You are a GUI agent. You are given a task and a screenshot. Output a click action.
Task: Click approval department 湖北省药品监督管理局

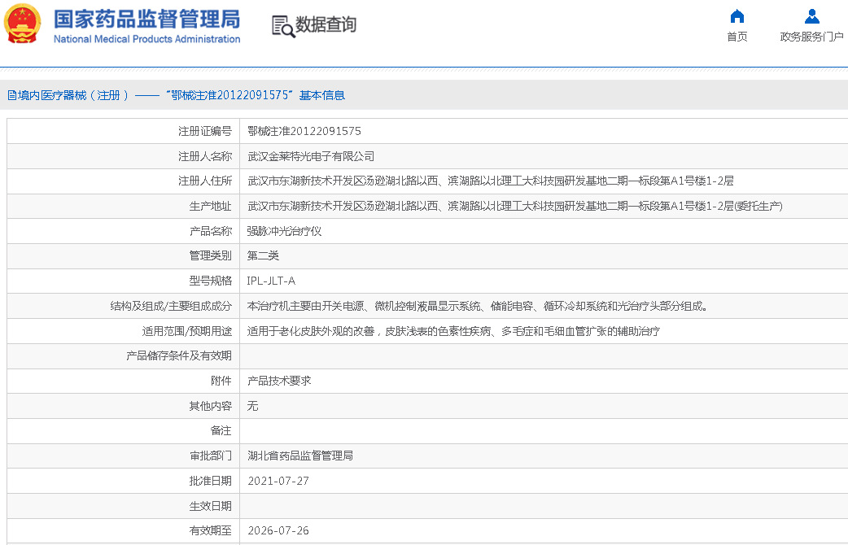pos(300,456)
